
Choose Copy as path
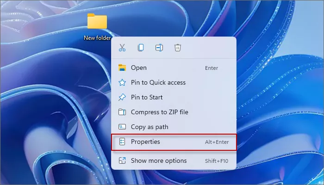174,127
